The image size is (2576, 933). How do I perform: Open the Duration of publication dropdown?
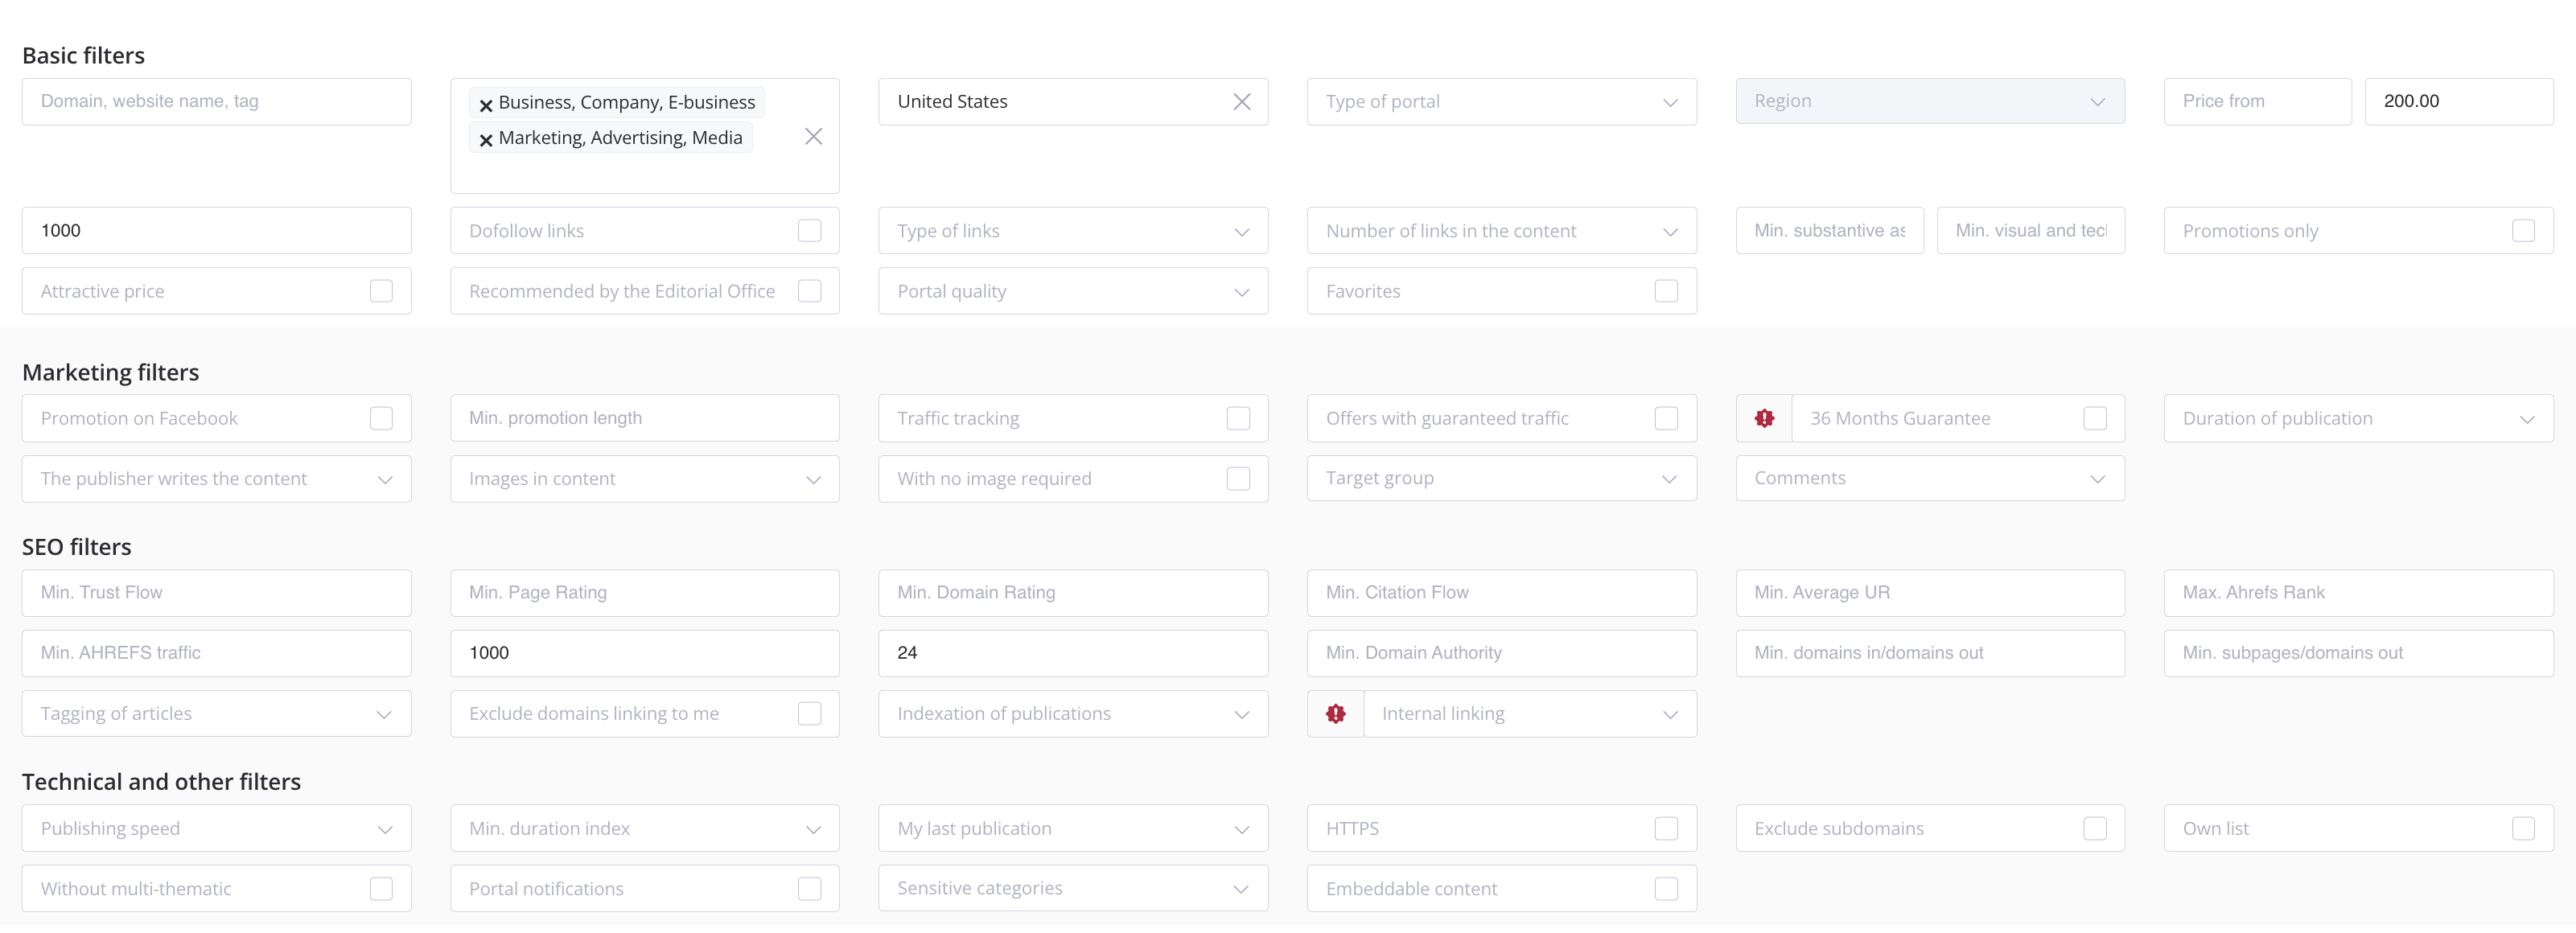[2357, 418]
